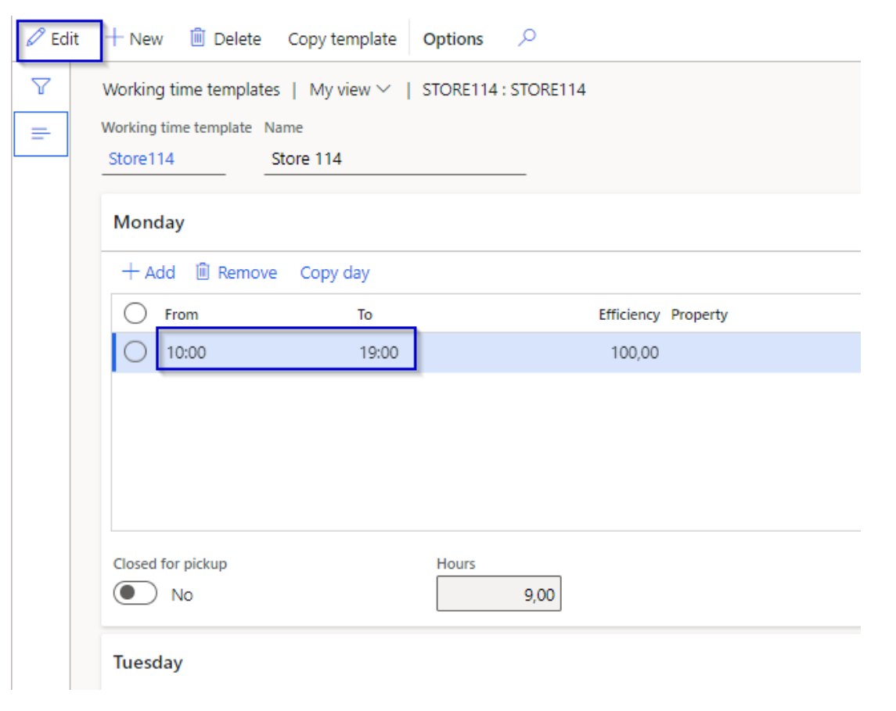Open the search magnifier icon
Image resolution: width=896 pixels, height=711 pixels.
[x=527, y=38]
